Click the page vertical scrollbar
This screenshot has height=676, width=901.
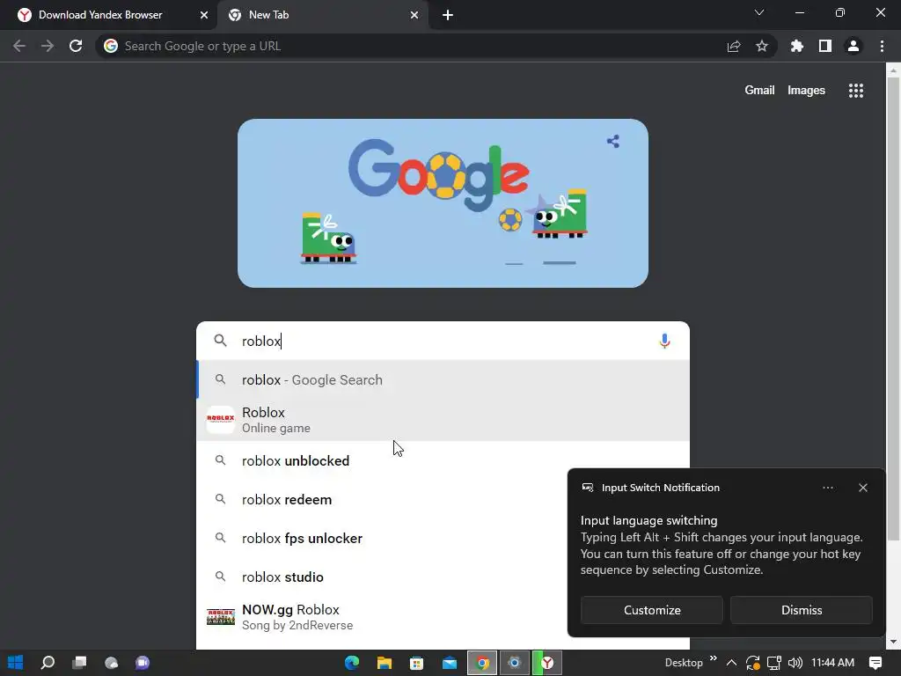(x=893, y=308)
